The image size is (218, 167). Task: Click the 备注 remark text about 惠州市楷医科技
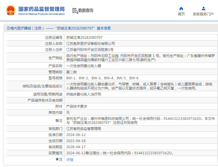(141, 120)
